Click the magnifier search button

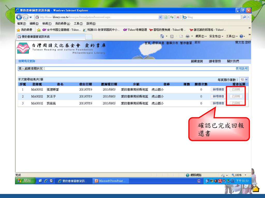(x=244, y=17)
